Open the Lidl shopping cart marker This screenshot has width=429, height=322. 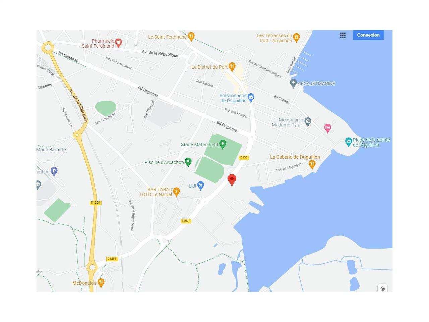point(200,185)
